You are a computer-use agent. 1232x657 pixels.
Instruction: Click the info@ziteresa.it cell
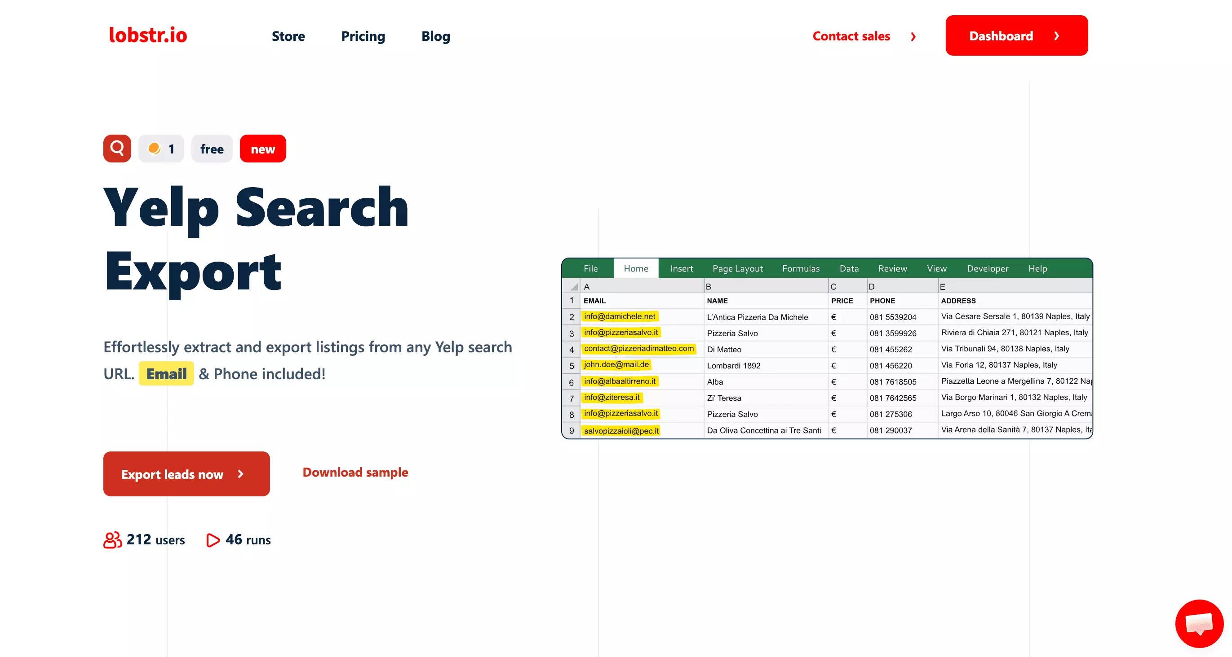coord(642,398)
